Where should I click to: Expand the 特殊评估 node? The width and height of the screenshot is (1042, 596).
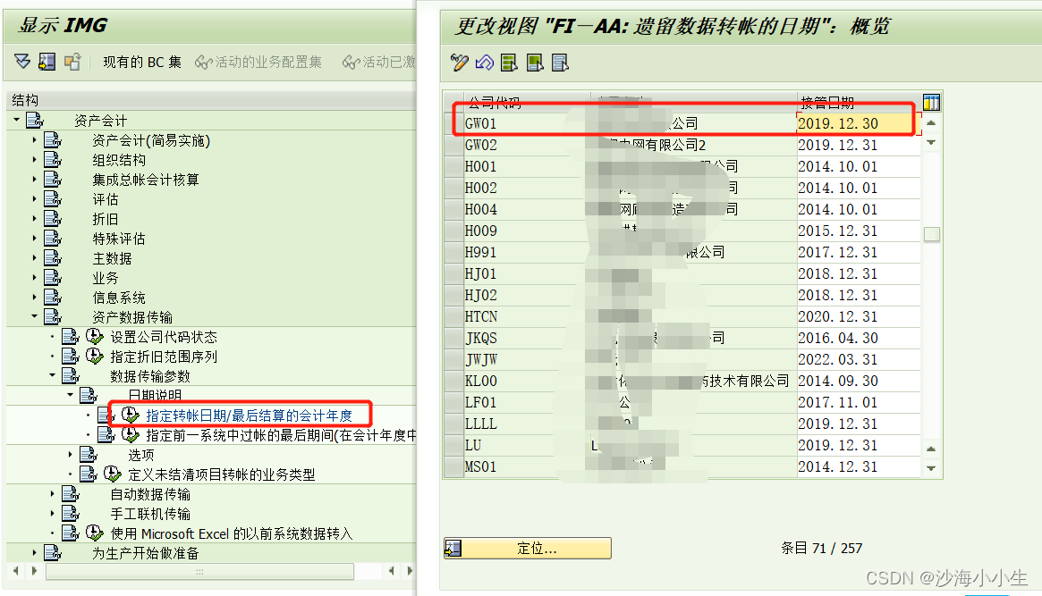(x=35, y=239)
